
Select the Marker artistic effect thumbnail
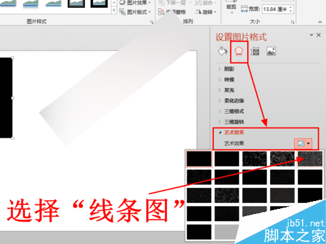pyautogui.click(x=227, y=159)
